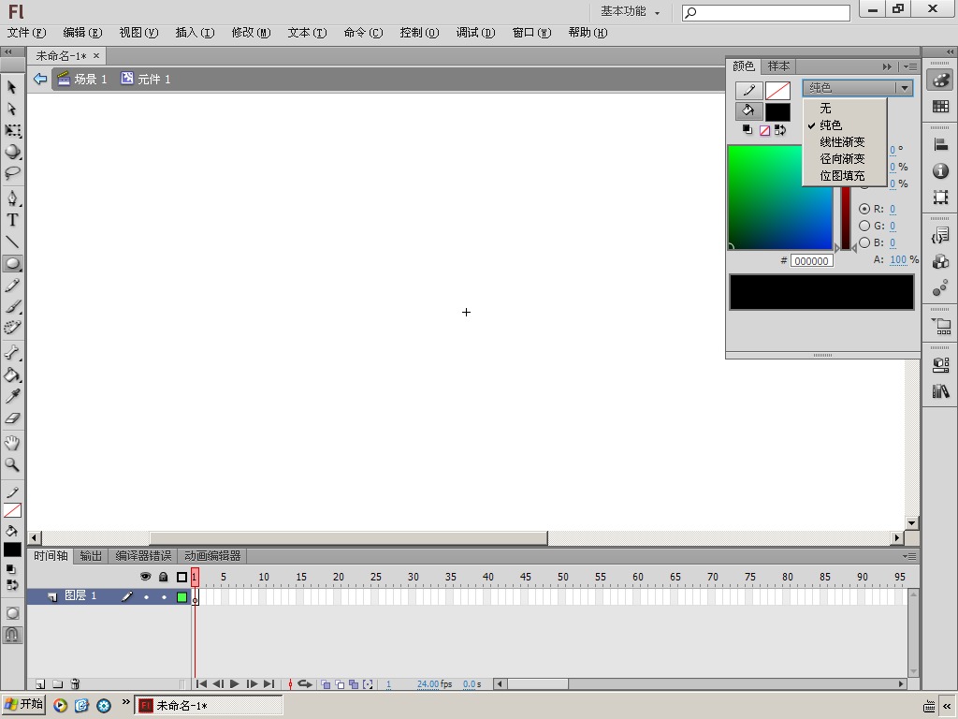958x719 pixels.
Task: Open the 修改(M) menu
Action: click(x=251, y=33)
